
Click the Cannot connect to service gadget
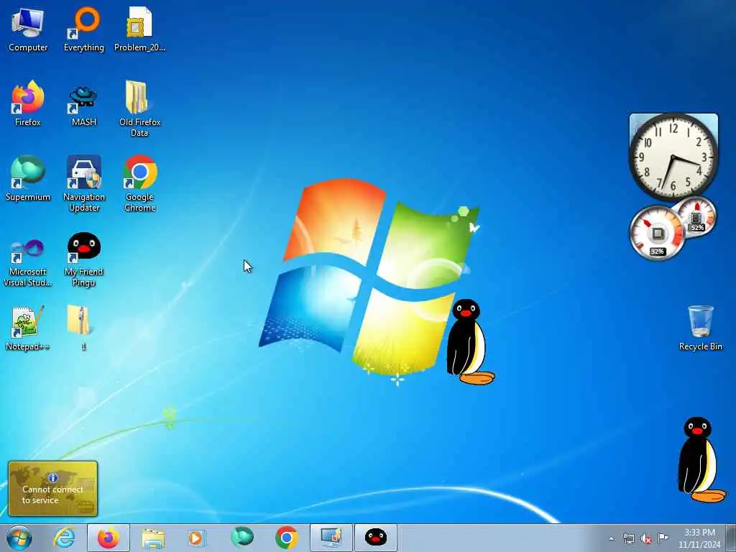click(52, 489)
